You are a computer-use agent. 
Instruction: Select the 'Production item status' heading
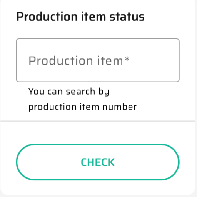pos(80,17)
